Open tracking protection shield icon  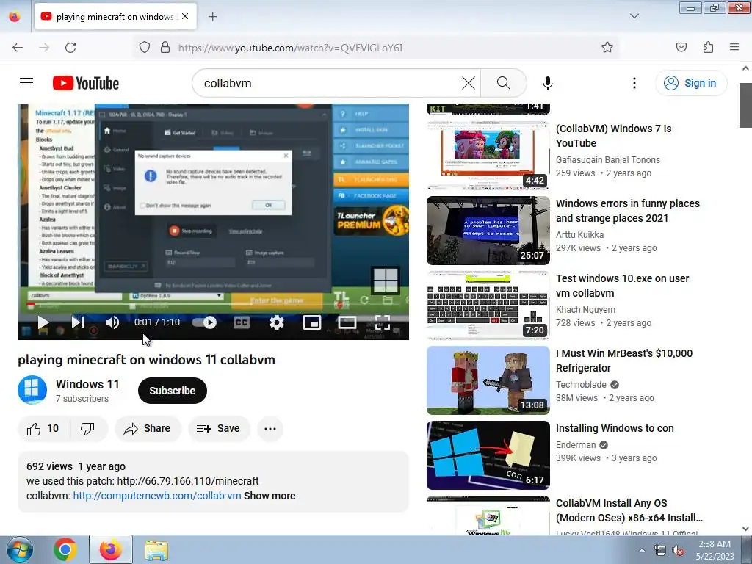[145, 47]
